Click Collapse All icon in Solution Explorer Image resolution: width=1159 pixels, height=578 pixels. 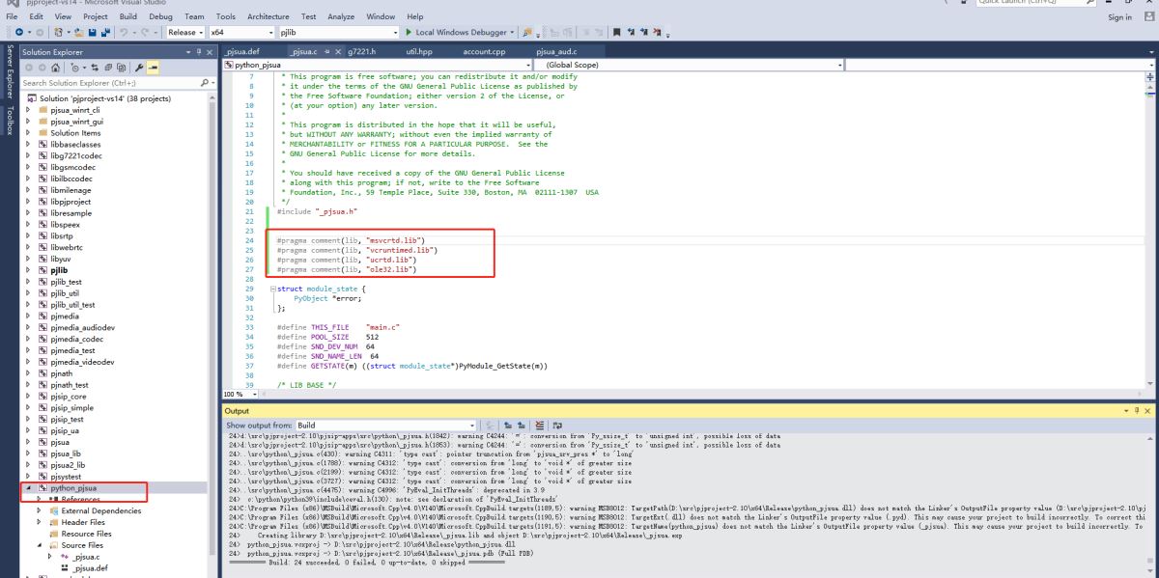click(x=109, y=68)
